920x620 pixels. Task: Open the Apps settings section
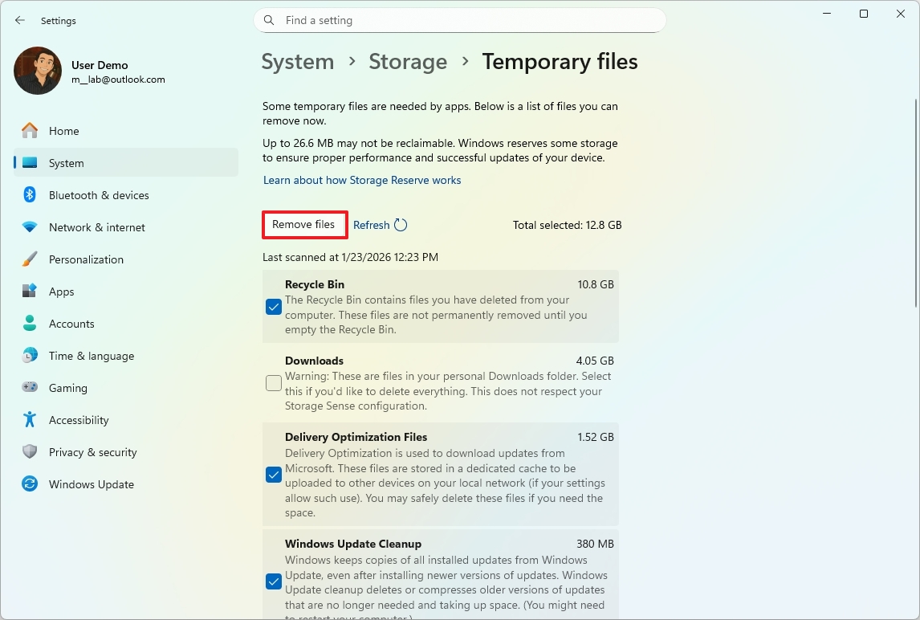(x=61, y=292)
